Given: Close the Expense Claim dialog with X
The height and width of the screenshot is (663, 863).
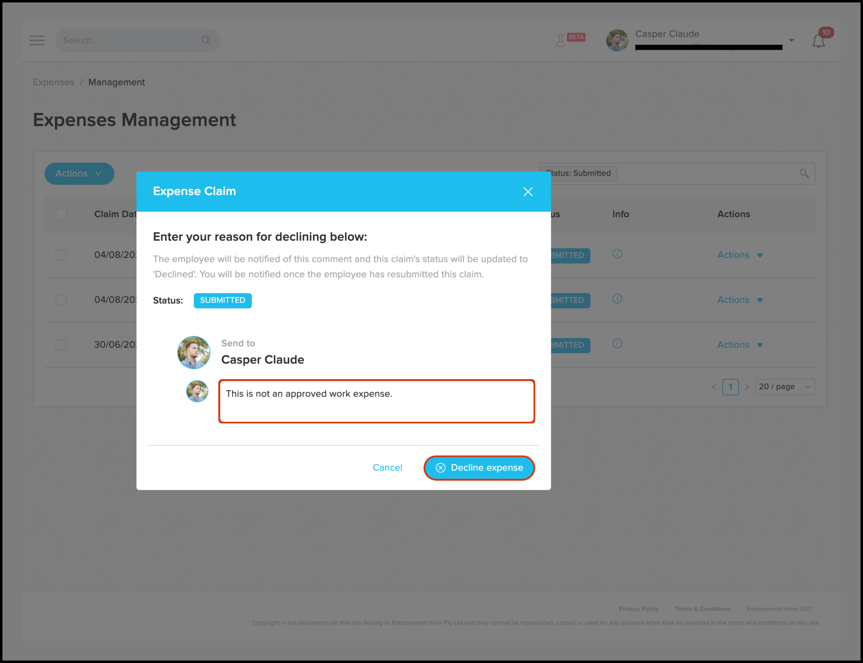Looking at the screenshot, I should pos(528,192).
